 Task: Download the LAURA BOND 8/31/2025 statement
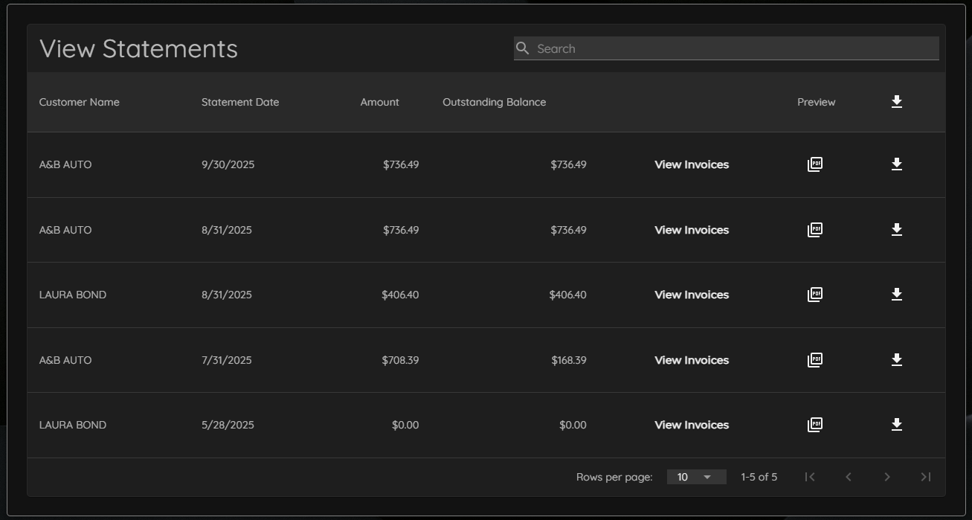(896, 295)
